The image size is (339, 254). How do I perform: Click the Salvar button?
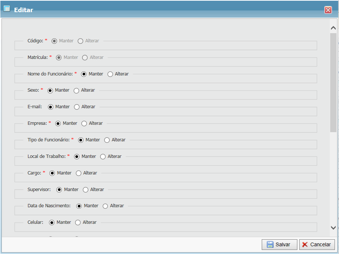tap(279, 244)
